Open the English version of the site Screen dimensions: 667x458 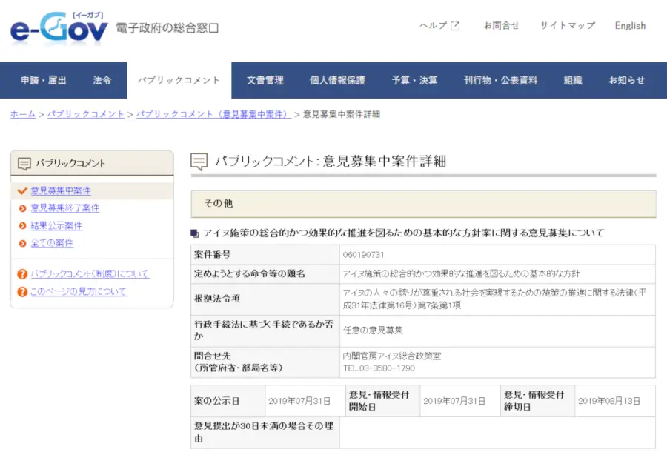pyautogui.click(x=629, y=25)
